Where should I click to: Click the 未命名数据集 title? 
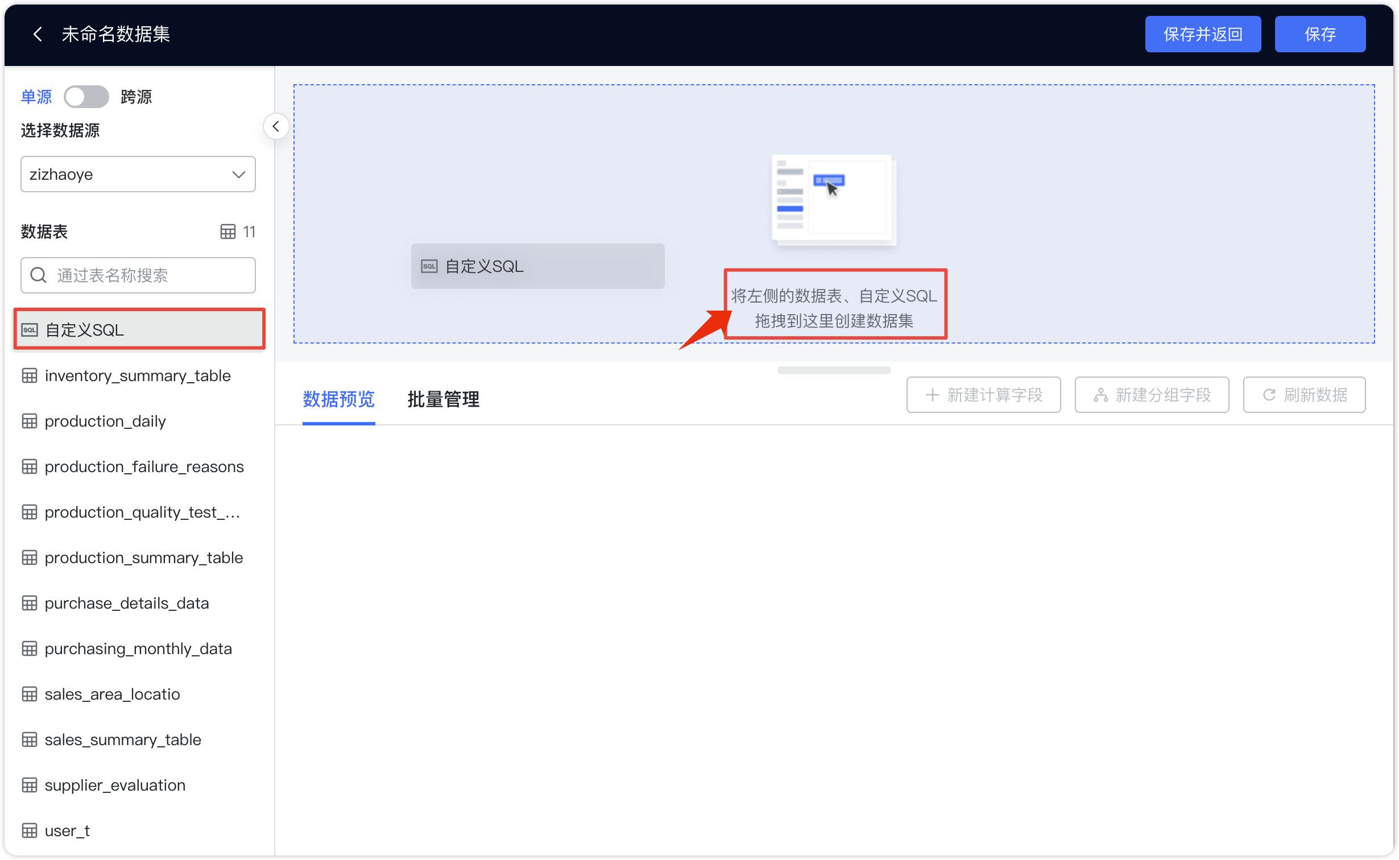115,34
